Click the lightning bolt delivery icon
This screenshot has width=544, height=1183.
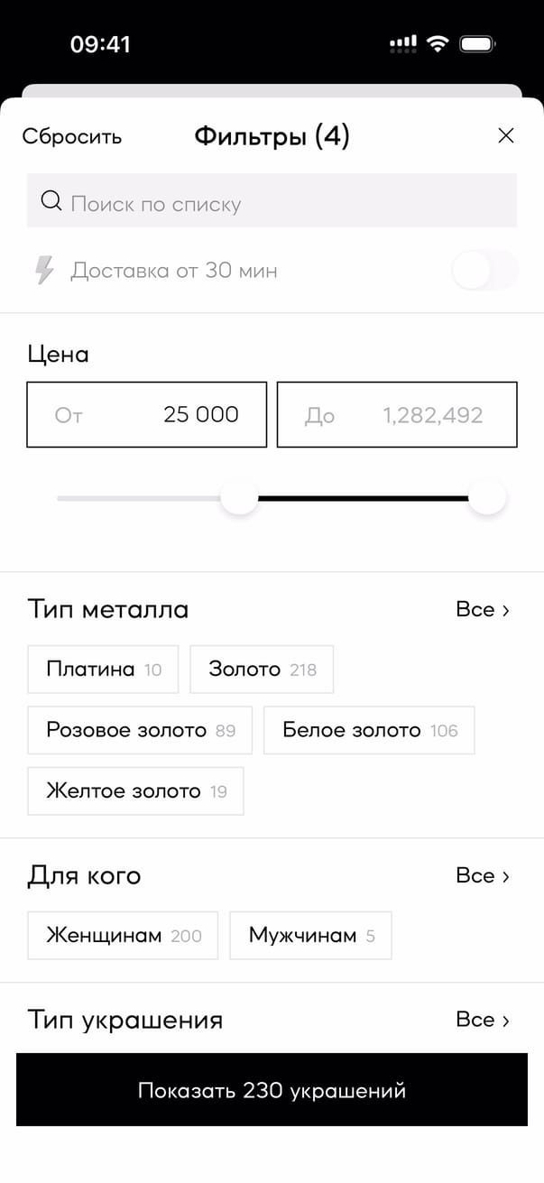[44, 270]
